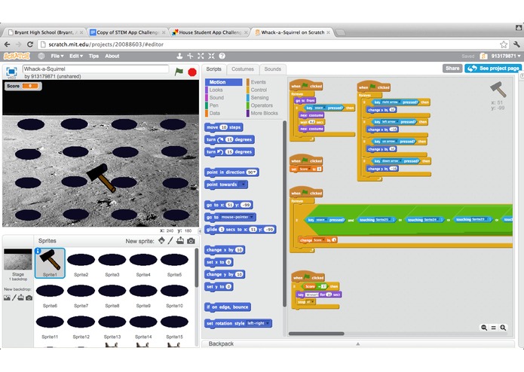This screenshot has height=372, width=524.
Task: Select the Duplicate stamp tool in toolbar
Action: point(179,56)
